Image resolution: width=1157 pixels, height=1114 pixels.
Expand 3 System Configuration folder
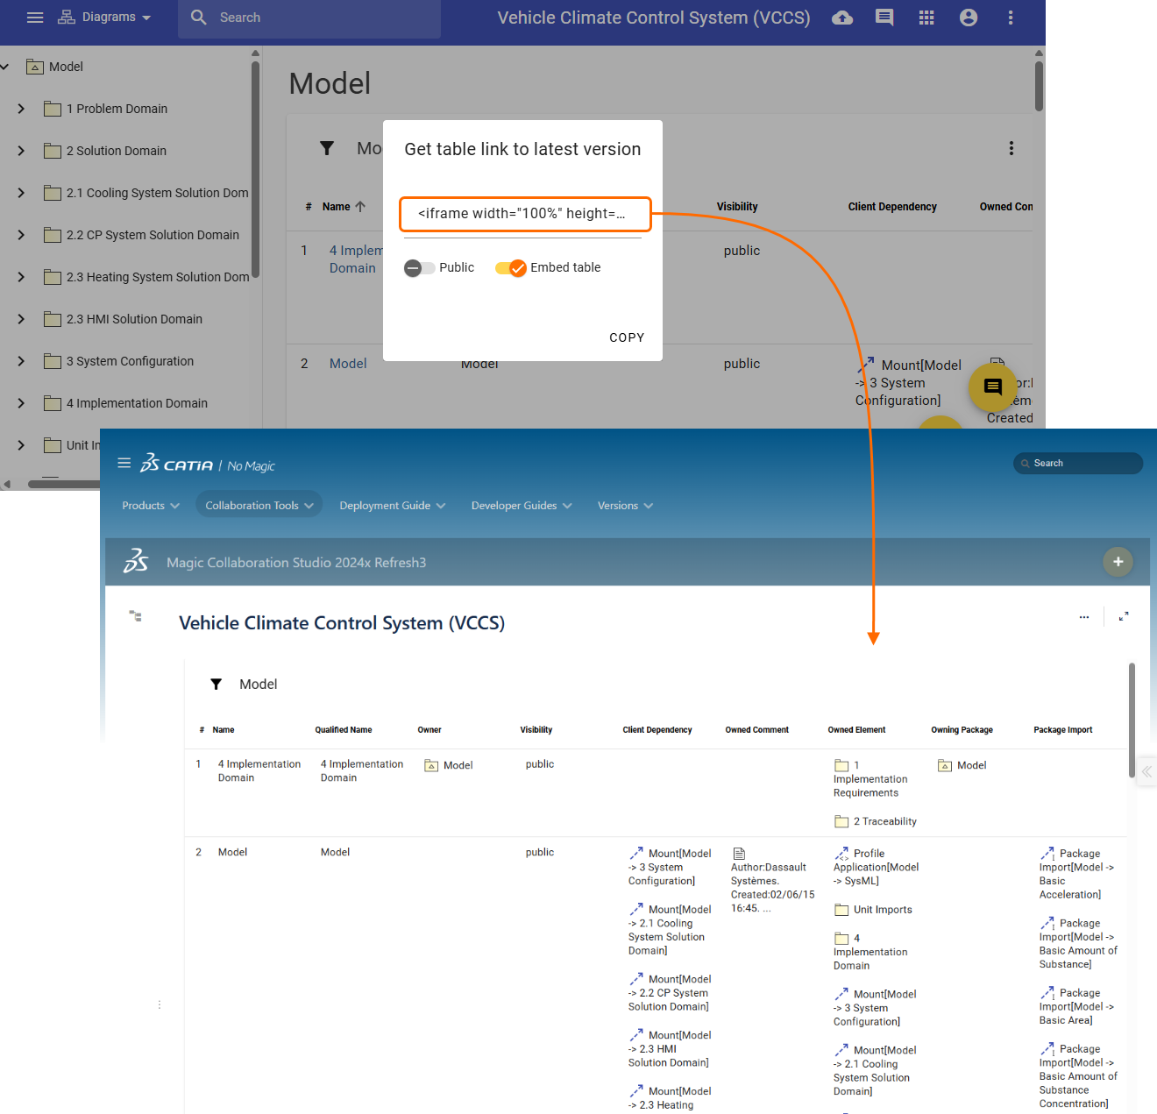[21, 361]
